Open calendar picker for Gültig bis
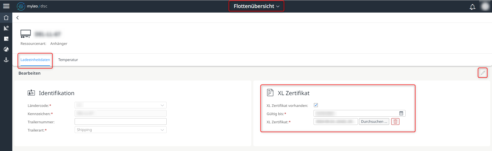 (401, 113)
